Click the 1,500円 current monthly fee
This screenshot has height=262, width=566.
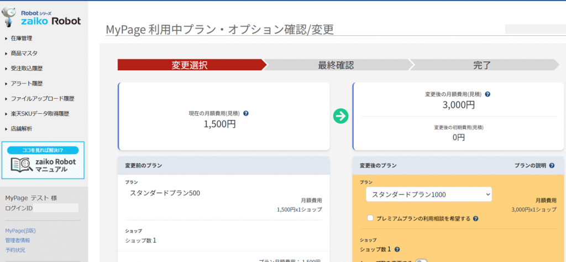[220, 124]
